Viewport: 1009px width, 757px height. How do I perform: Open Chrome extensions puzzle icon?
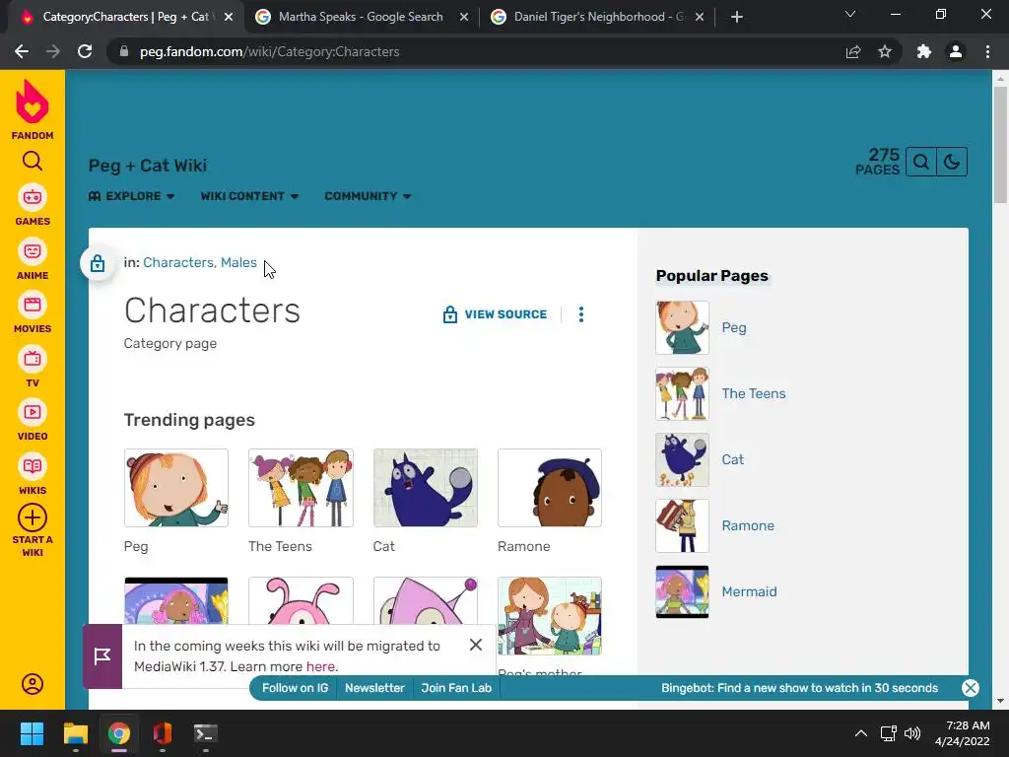[924, 51]
